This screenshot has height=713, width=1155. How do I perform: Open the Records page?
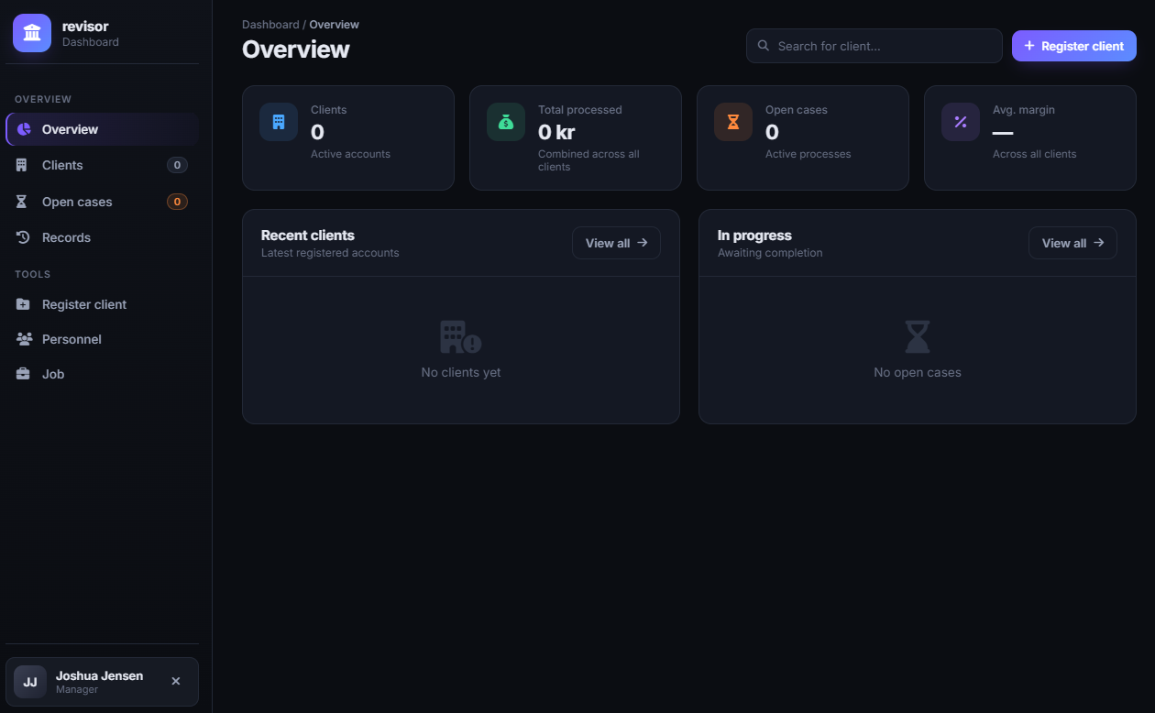click(102, 237)
